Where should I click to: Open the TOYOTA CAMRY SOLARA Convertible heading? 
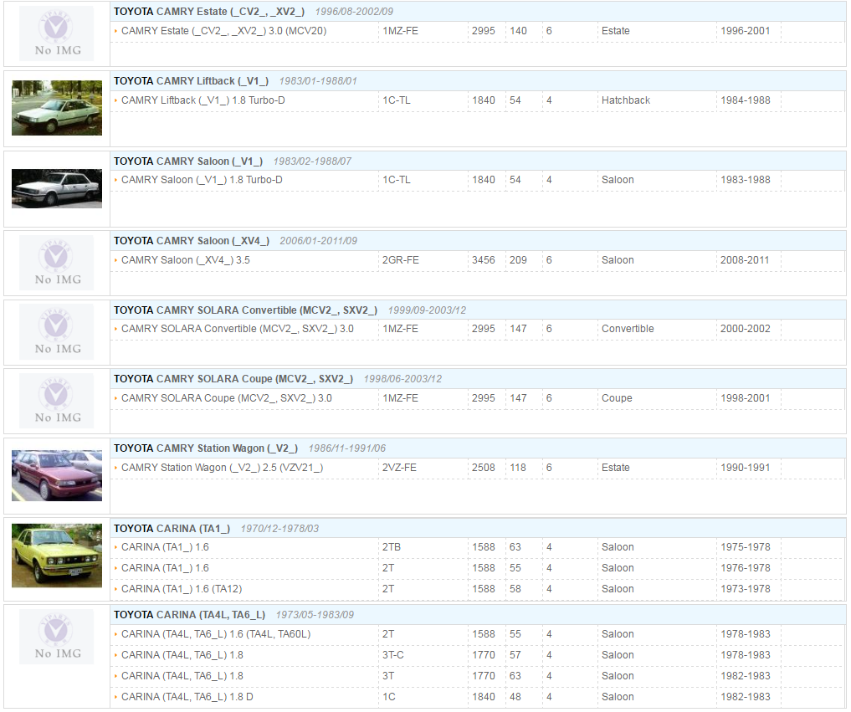(245, 310)
